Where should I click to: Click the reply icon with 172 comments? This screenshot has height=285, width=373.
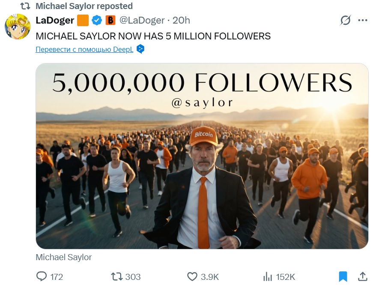42,276
